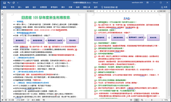The width and height of the screenshot is (171, 102).
Task: Undo the last action
Action: coord(9,3)
